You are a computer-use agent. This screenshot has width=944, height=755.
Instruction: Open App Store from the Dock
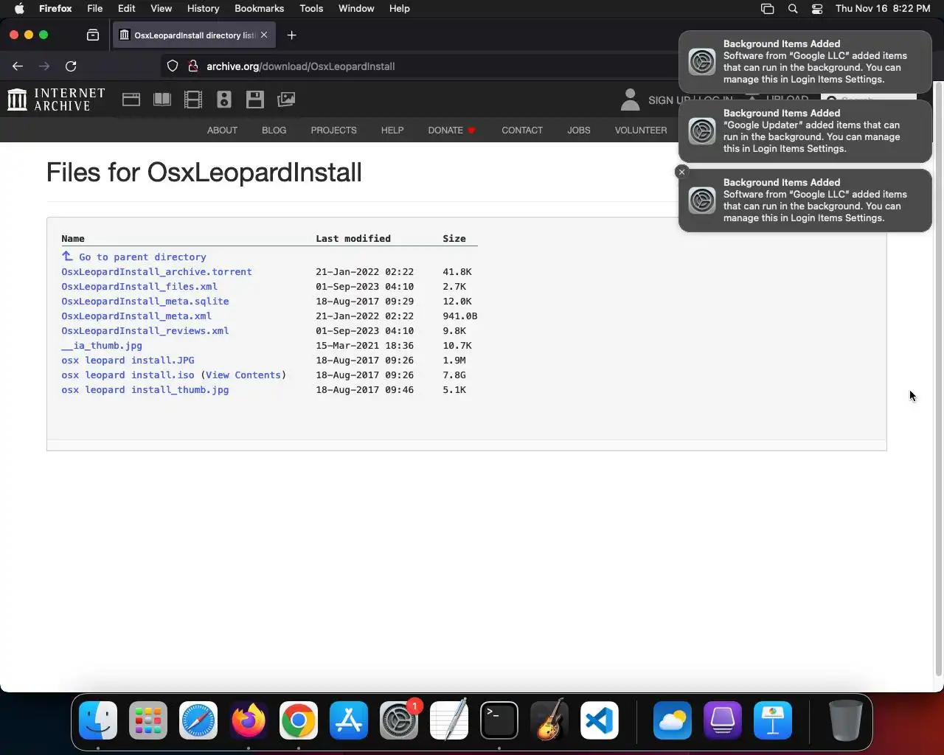pyautogui.click(x=349, y=720)
